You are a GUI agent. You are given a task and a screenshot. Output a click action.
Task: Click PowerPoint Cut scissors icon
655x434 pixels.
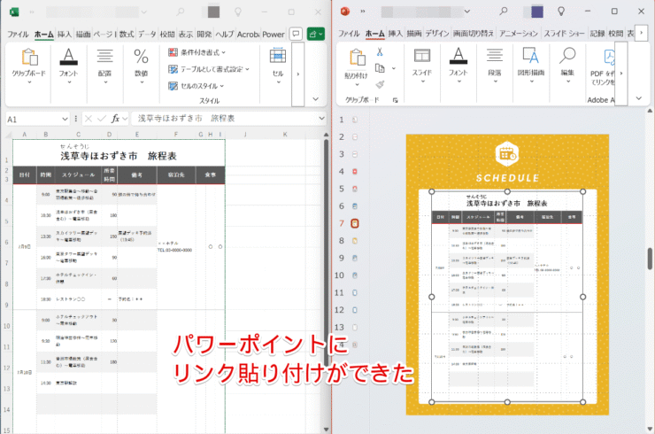380,52
